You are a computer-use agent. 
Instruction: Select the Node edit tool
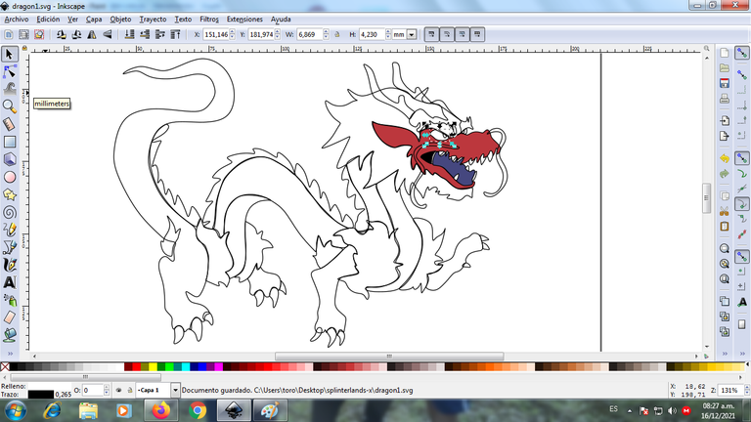click(9, 71)
